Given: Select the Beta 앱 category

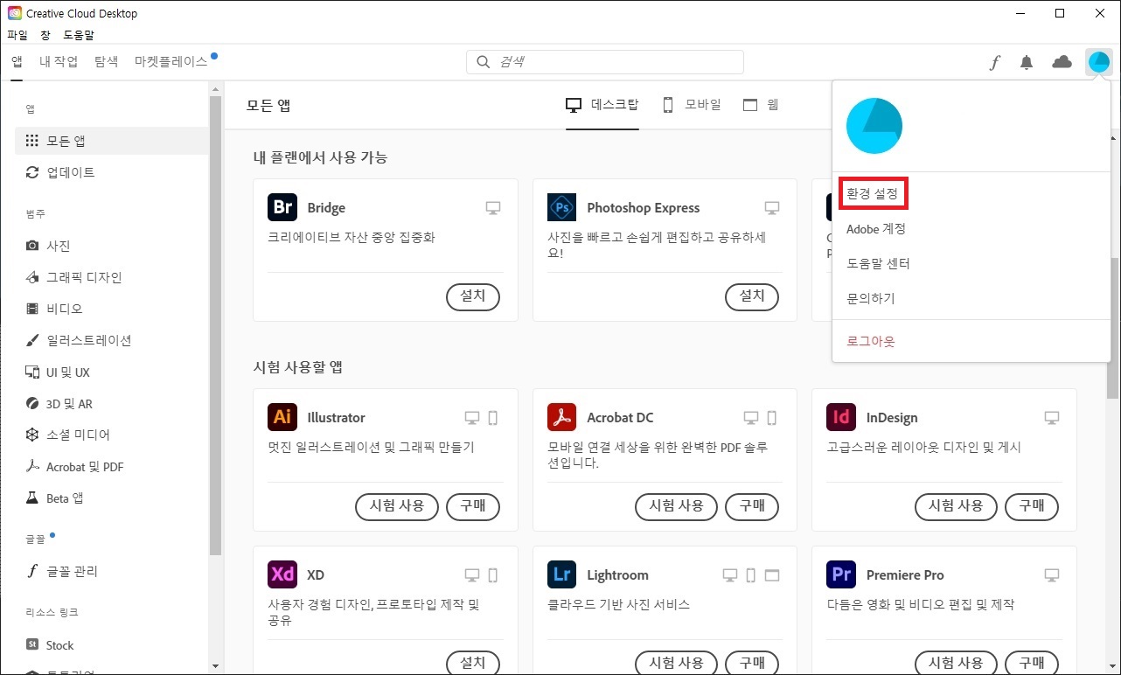Looking at the screenshot, I should coord(112,498).
